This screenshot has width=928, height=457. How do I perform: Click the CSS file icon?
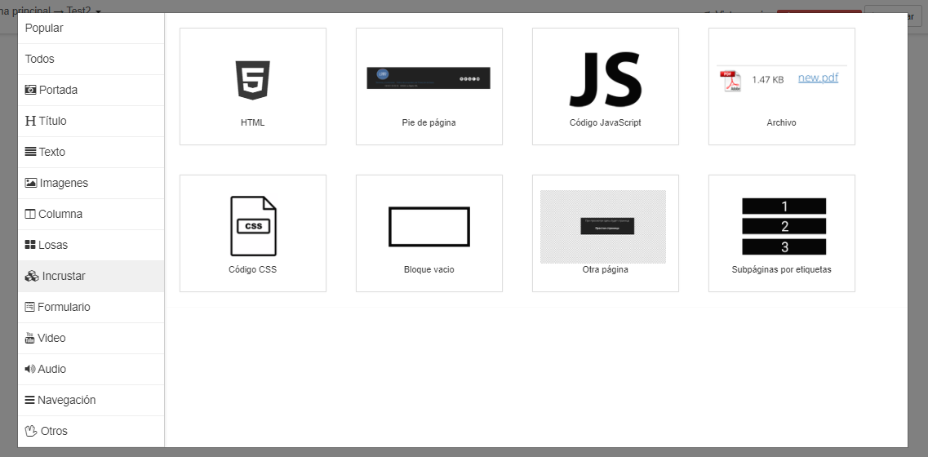253,226
